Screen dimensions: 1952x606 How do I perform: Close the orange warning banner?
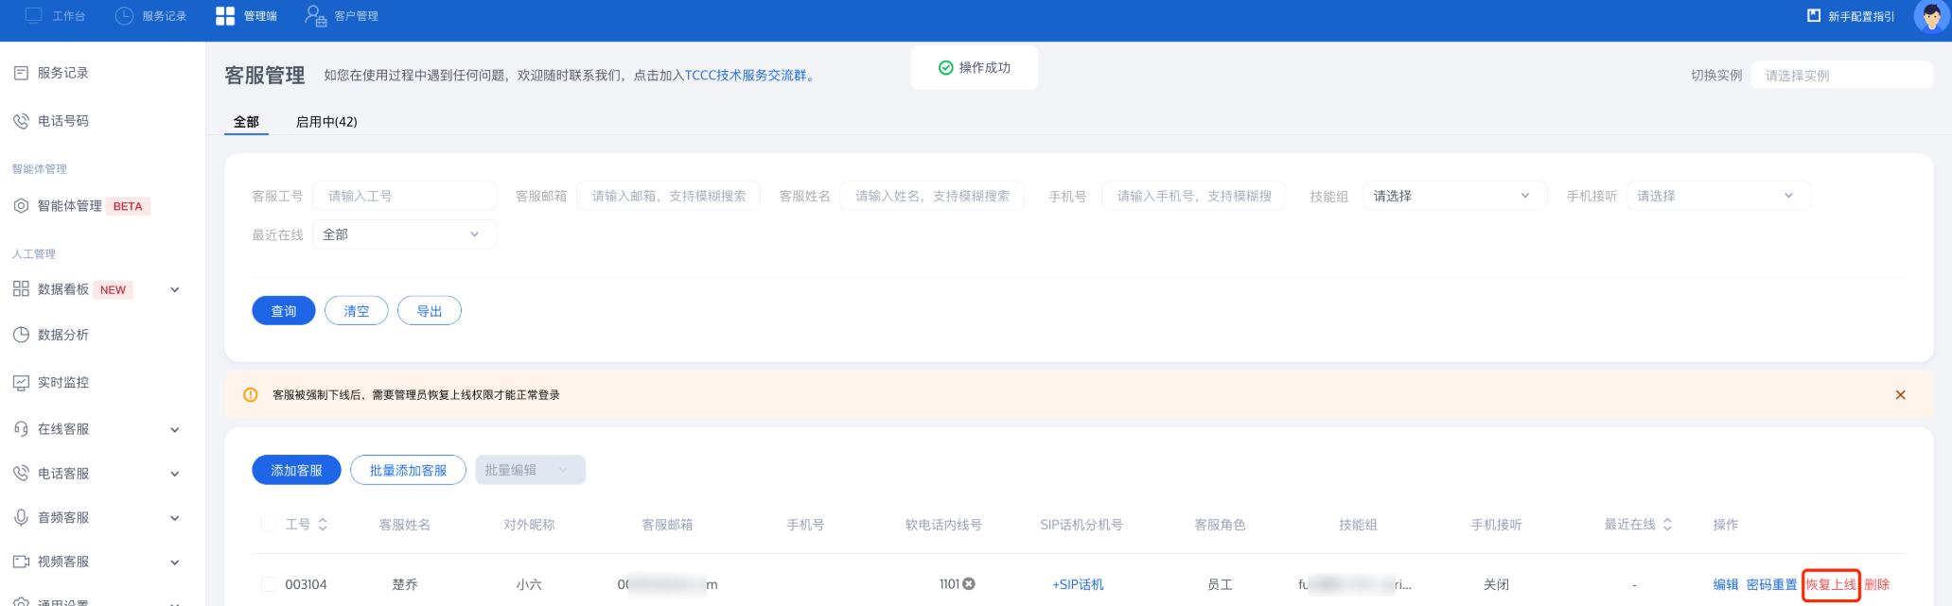(1901, 395)
